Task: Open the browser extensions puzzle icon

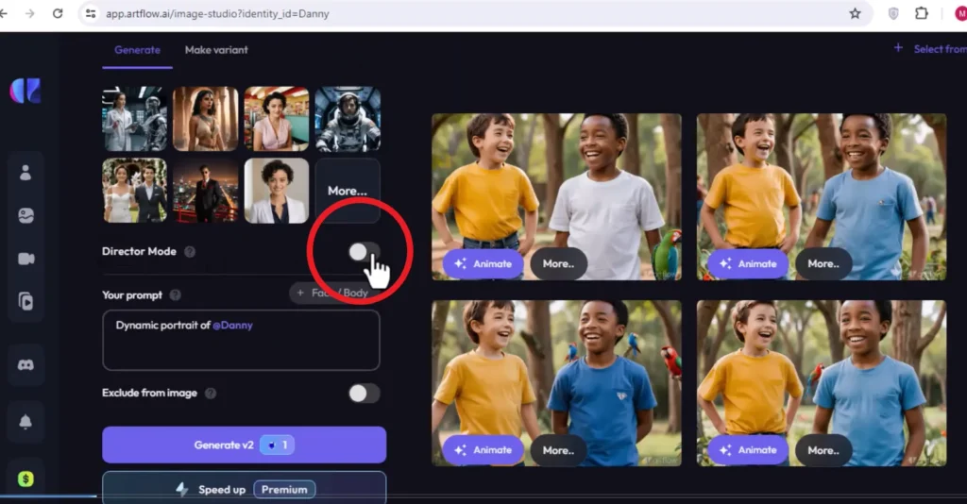Action: [922, 13]
